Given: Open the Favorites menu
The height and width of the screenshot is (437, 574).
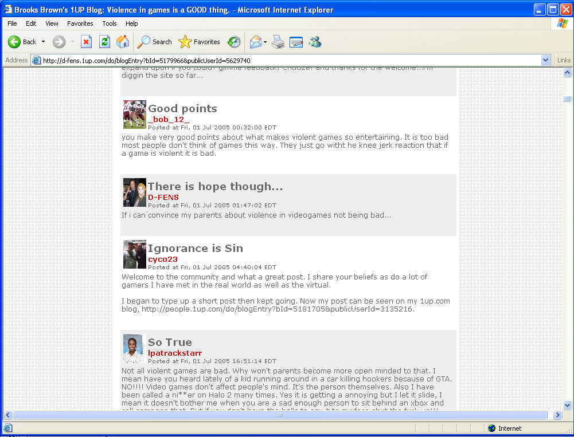Looking at the screenshot, I should coord(80,23).
